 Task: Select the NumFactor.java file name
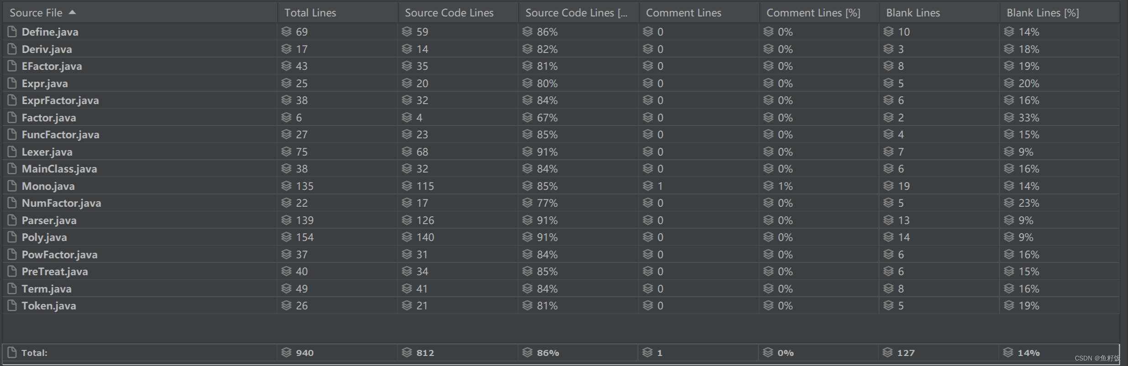coord(61,203)
